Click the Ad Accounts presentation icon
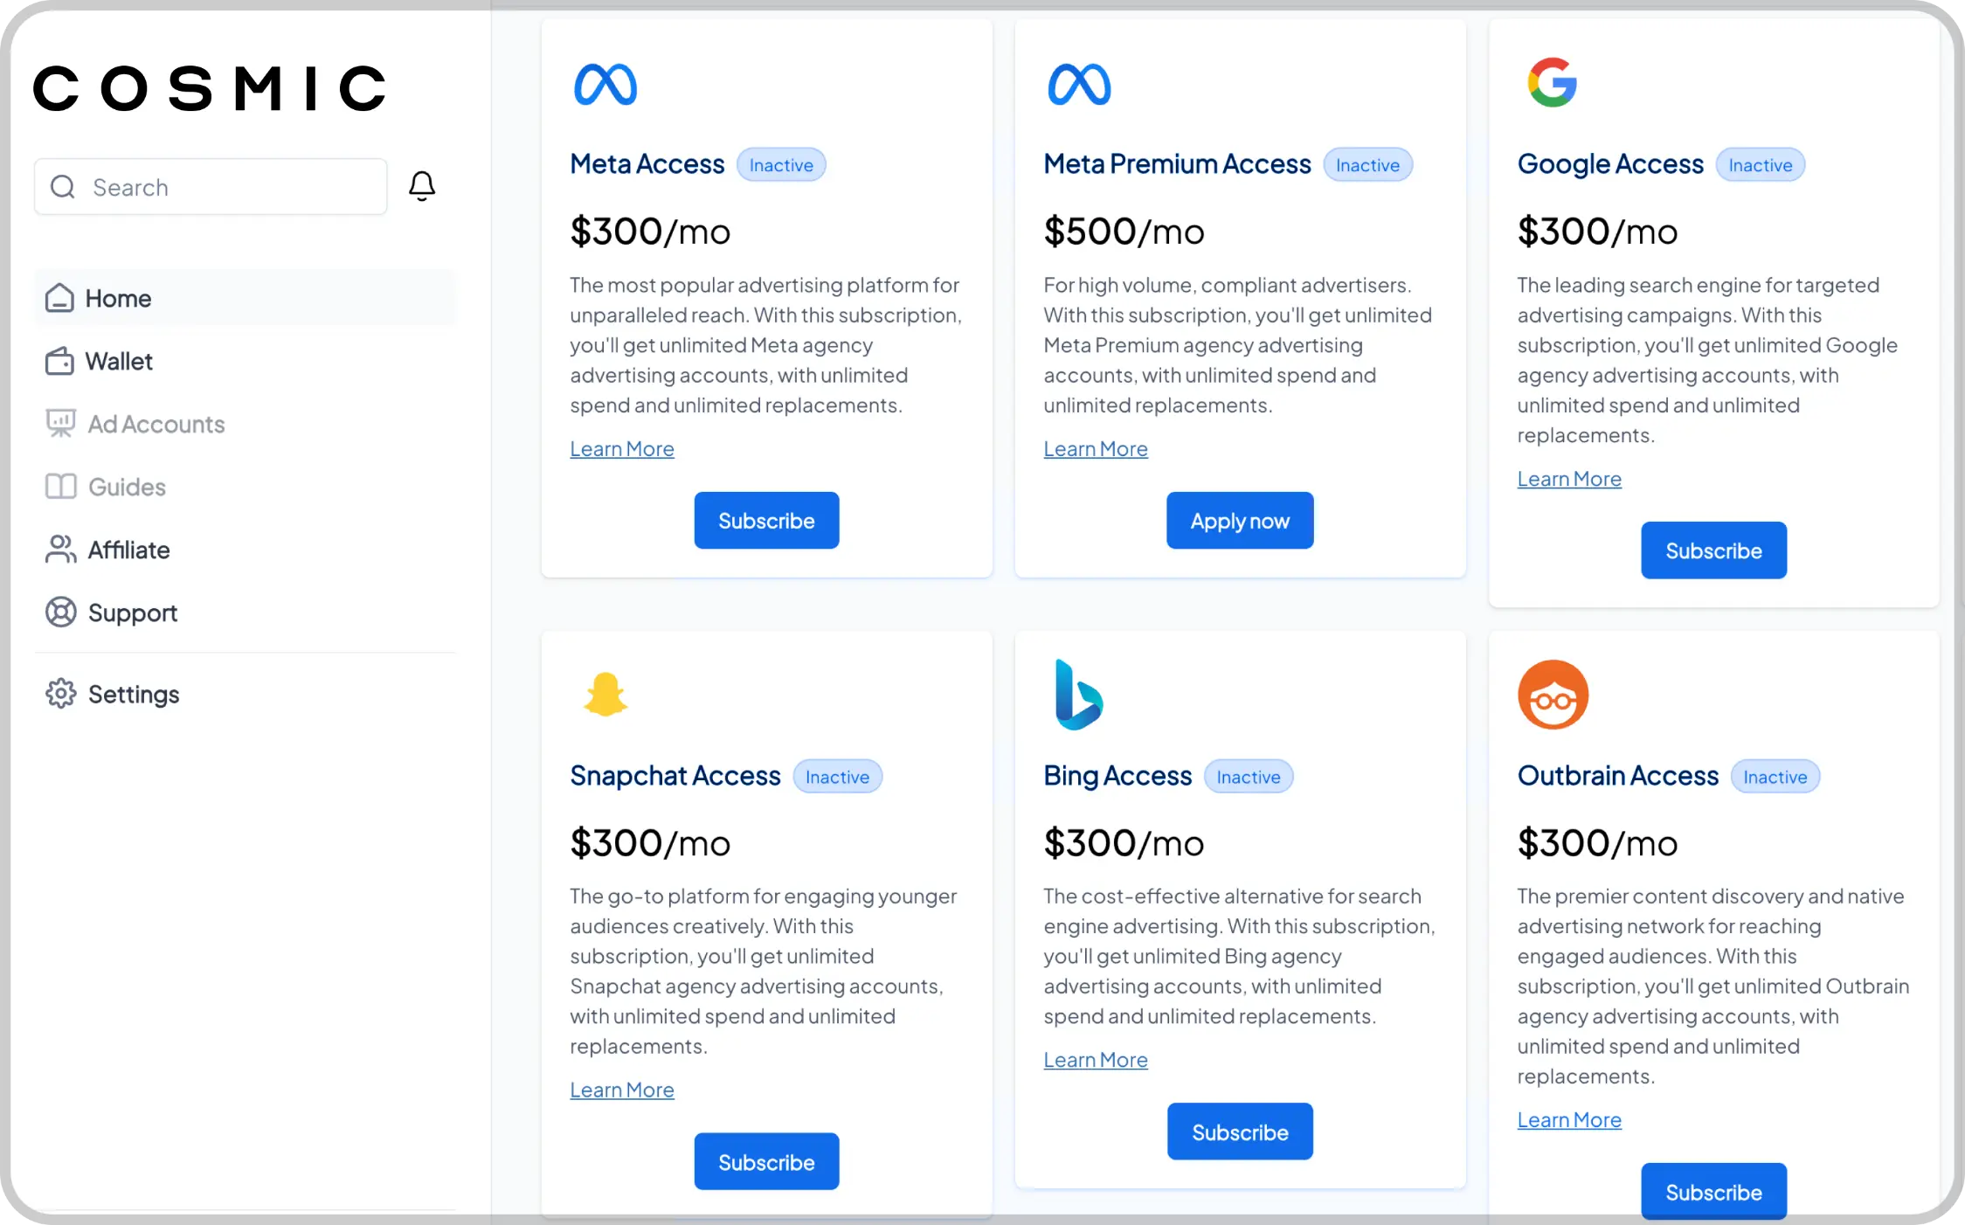The width and height of the screenshot is (1965, 1225). pyautogui.click(x=60, y=424)
